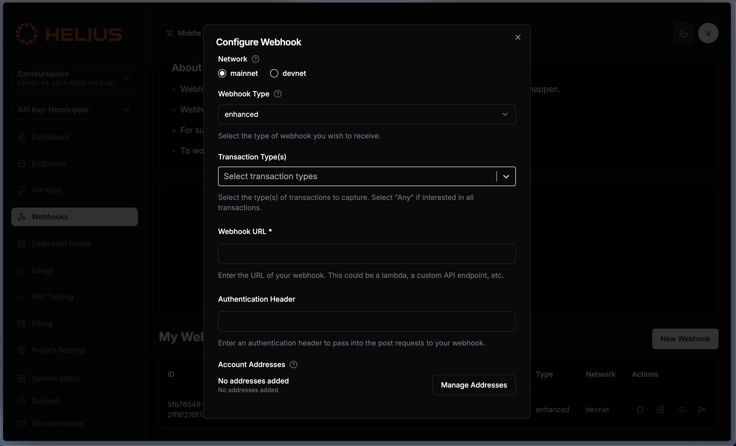736x446 pixels.
Task: Open the user avatar V menu
Action: pyautogui.click(x=708, y=33)
